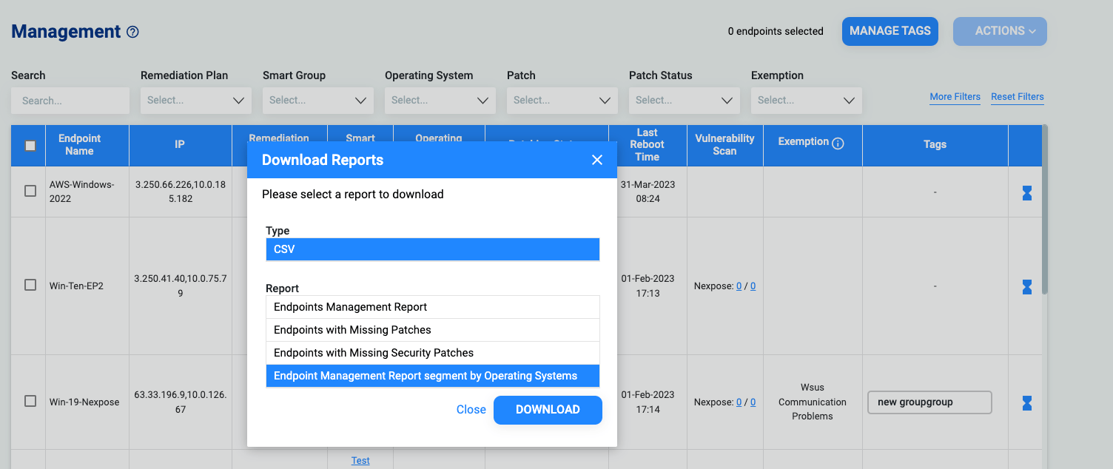The width and height of the screenshot is (1113, 469).
Task: Dismiss the Download Reports dialog with the X
Action: click(x=597, y=159)
